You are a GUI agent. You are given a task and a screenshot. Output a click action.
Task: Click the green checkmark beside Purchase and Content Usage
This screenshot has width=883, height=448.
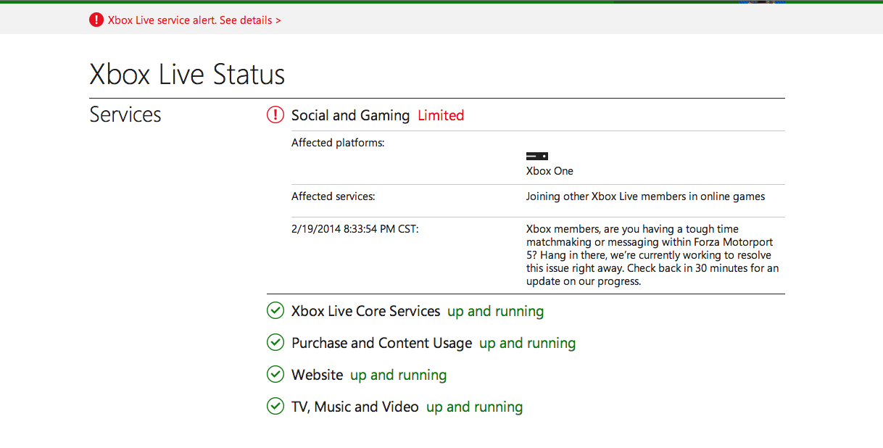(x=275, y=343)
